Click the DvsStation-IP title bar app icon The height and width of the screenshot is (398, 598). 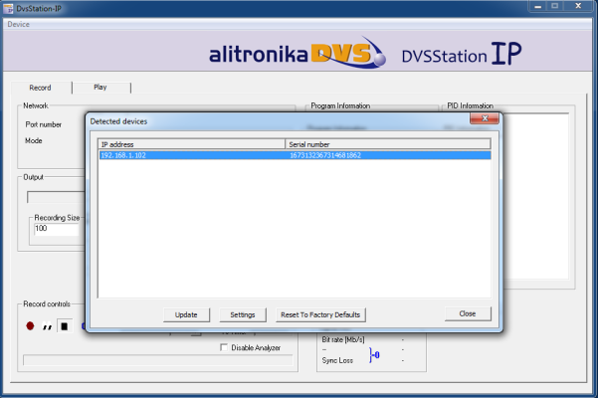point(9,8)
